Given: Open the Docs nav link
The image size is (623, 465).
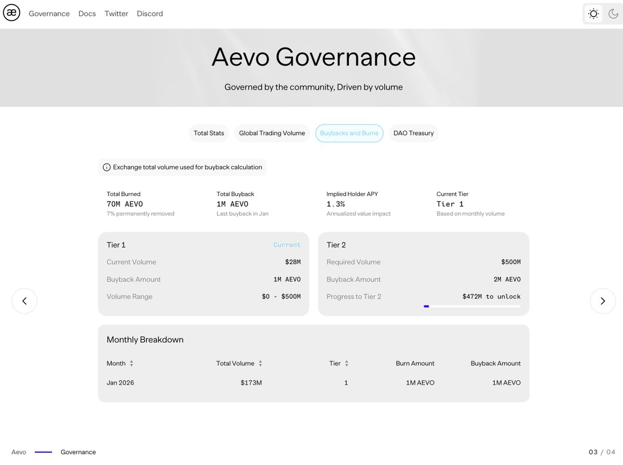Looking at the screenshot, I should click(x=87, y=14).
